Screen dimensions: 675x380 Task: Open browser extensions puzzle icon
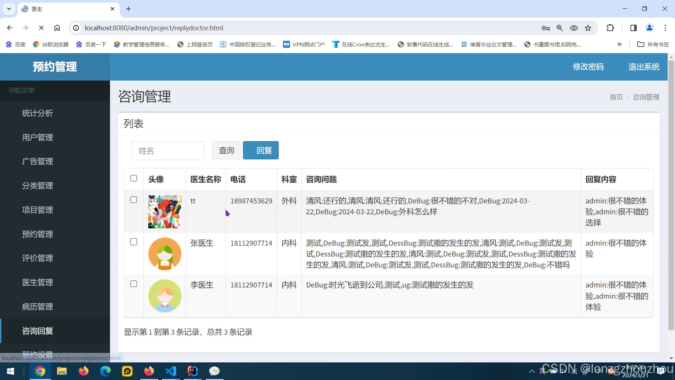click(x=610, y=28)
